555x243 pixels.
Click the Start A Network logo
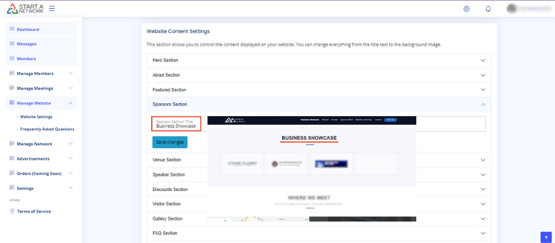pyautogui.click(x=25, y=9)
